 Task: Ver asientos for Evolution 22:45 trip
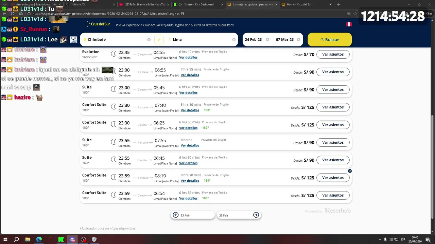tap(333, 54)
